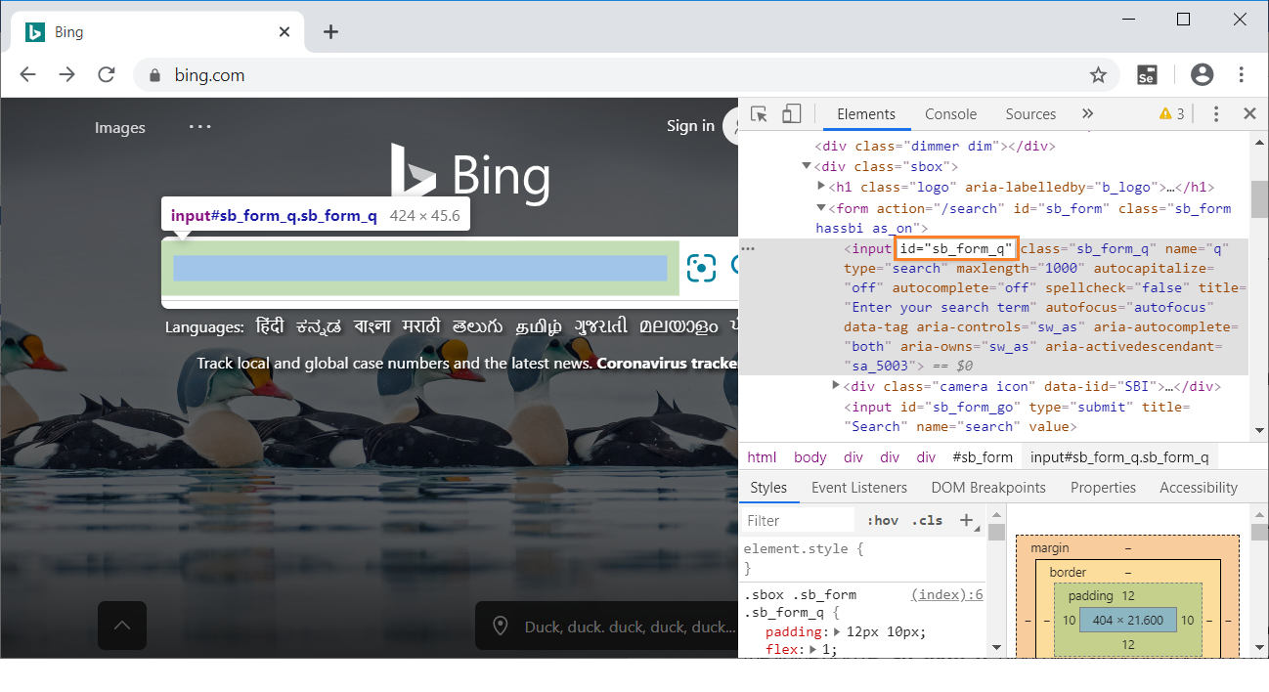Viewport: 1269px width, 692px height.
Task: Open Bing visual search camera icon
Action: tap(701, 268)
